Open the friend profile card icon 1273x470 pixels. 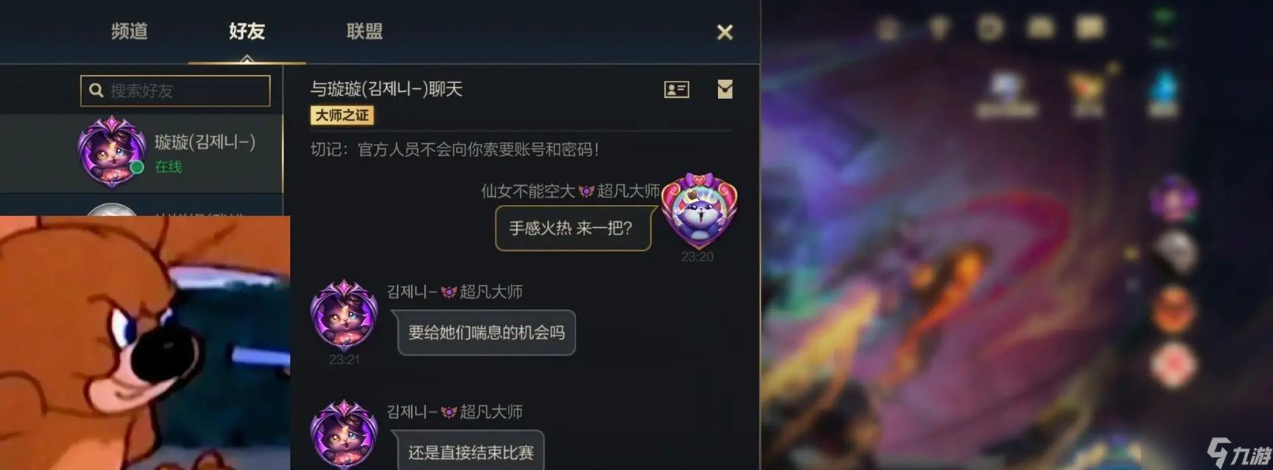point(676,90)
